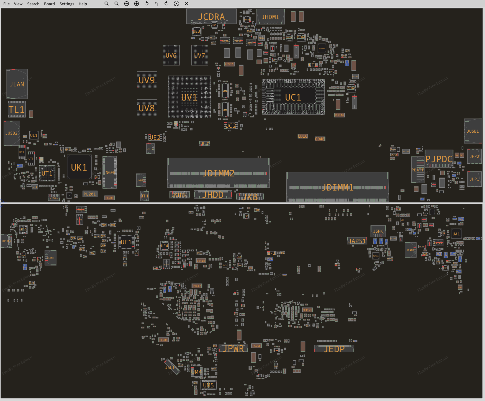Open the Search menu
The width and height of the screenshot is (485, 401).
click(x=33, y=4)
